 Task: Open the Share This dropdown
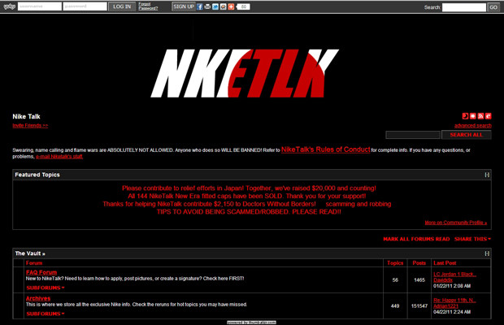click(472, 239)
